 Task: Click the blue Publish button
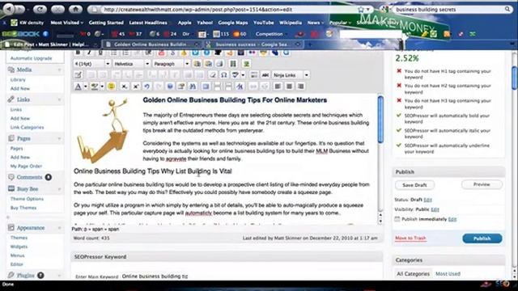pos(482,238)
